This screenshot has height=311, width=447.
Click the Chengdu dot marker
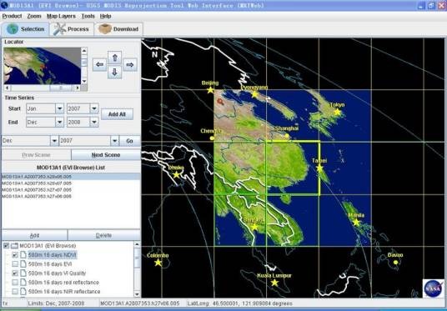point(212,138)
